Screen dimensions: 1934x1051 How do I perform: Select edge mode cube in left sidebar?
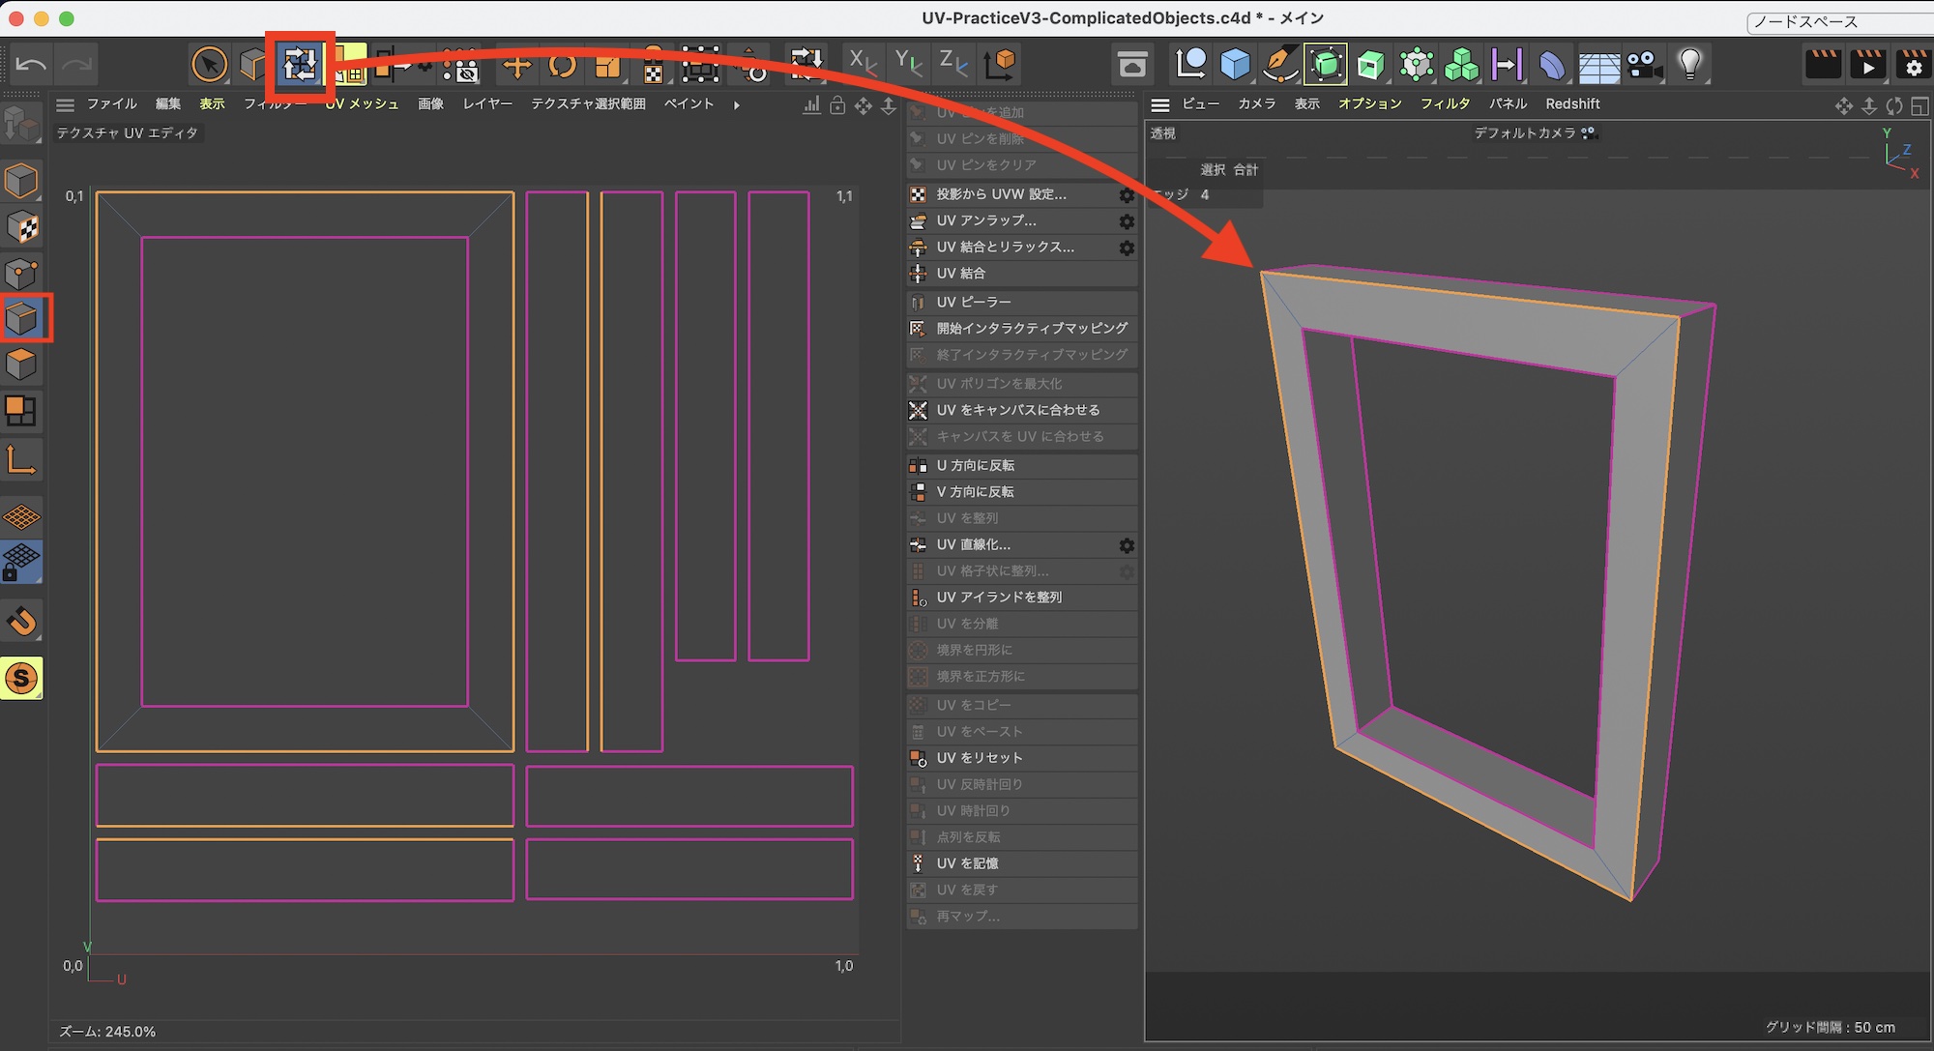[22, 318]
